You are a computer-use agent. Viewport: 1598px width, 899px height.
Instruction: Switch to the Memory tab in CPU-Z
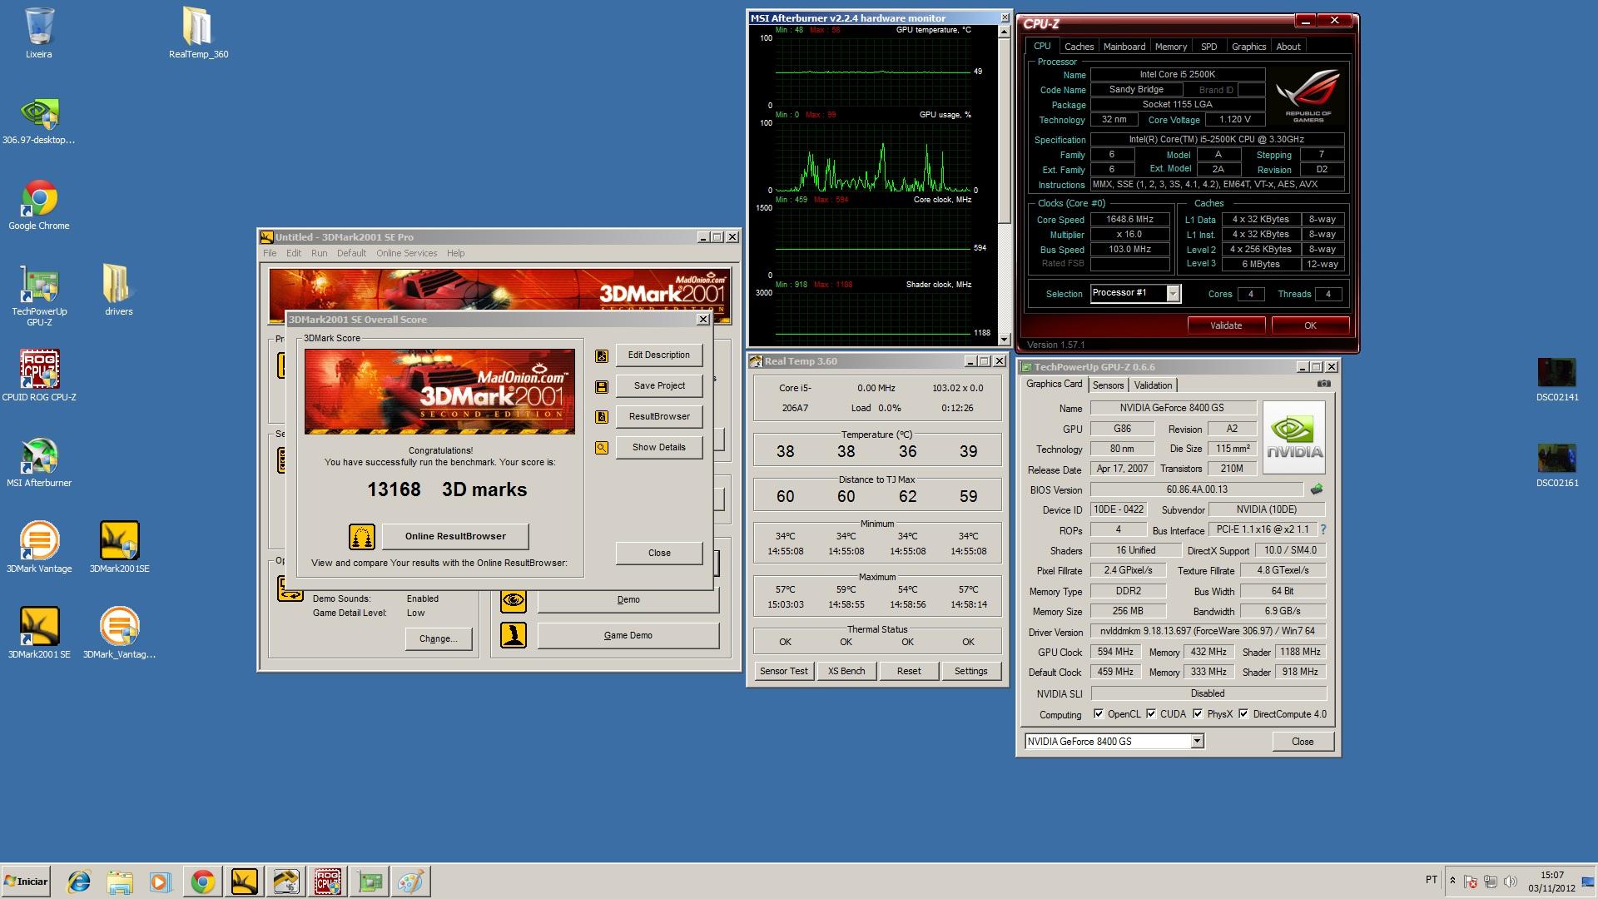point(1171,47)
